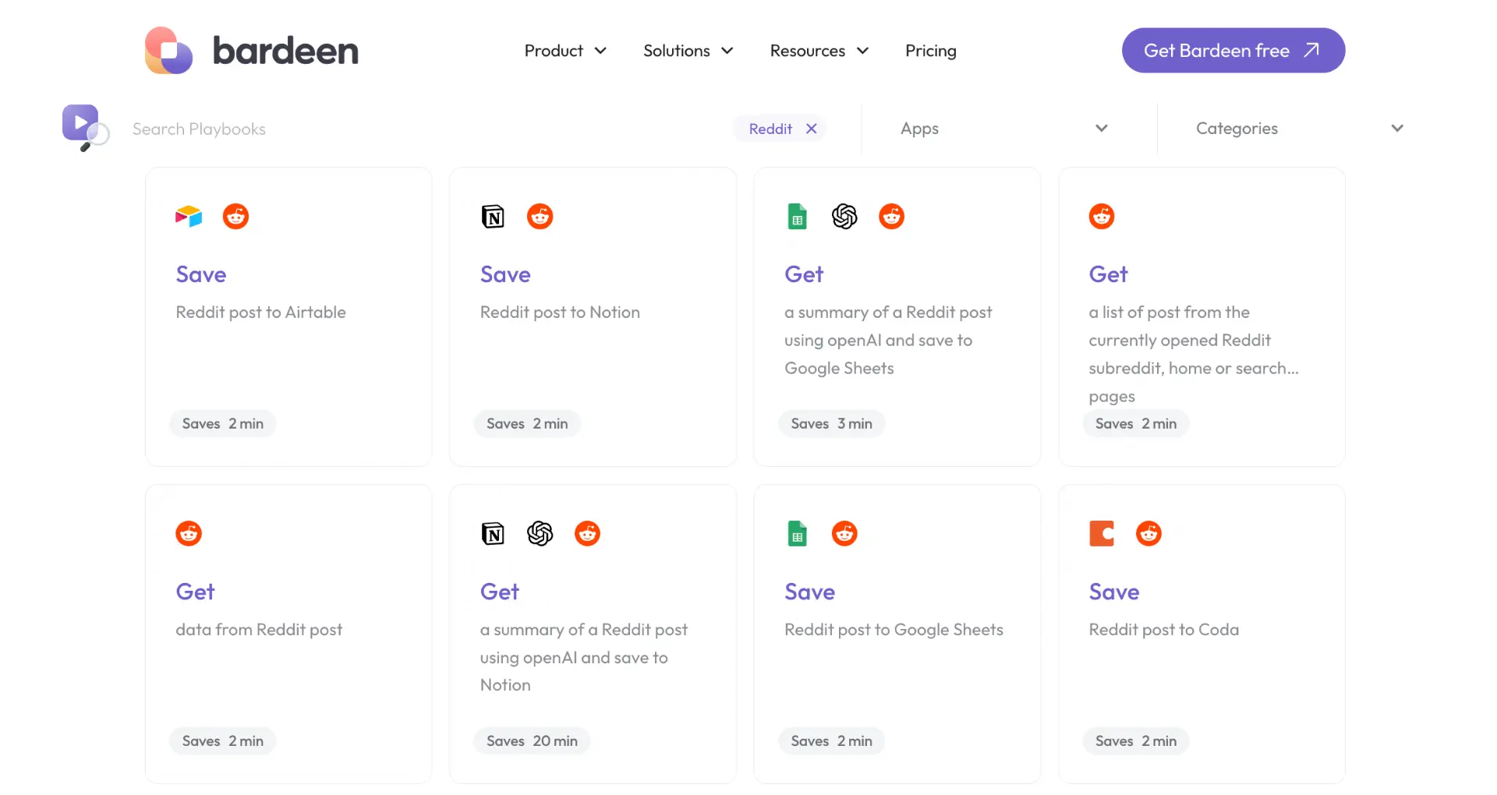
Task: Click Reddit icon on list of post card
Action: [1102, 216]
